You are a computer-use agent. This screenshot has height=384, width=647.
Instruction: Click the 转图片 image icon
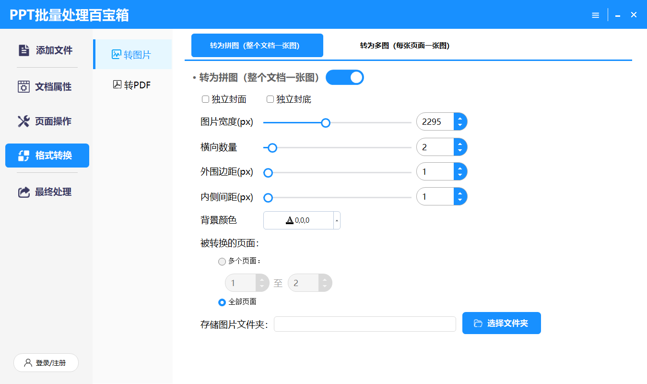(116, 55)
